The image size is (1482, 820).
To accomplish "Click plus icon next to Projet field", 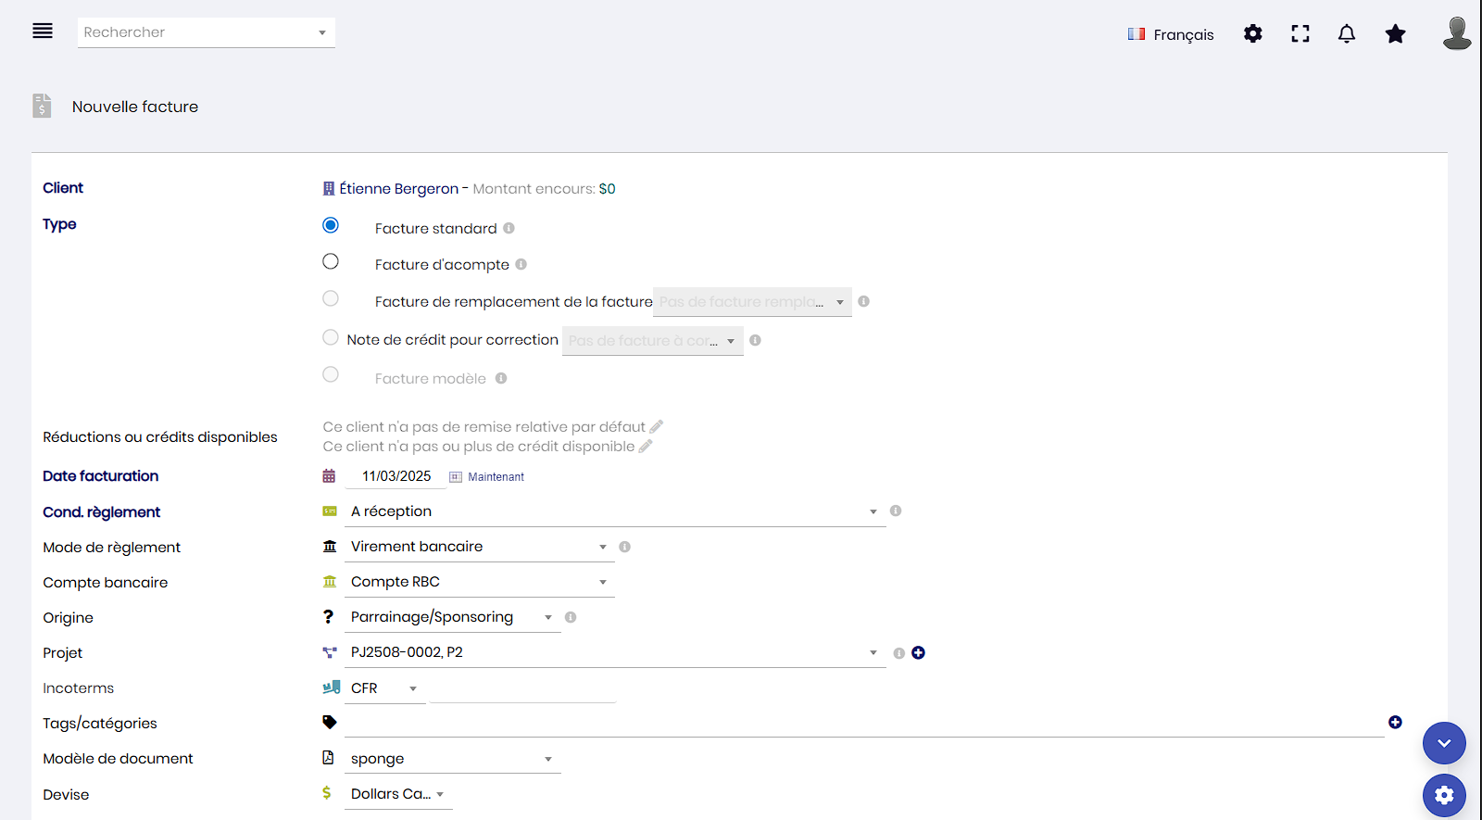I will point(918,653).
